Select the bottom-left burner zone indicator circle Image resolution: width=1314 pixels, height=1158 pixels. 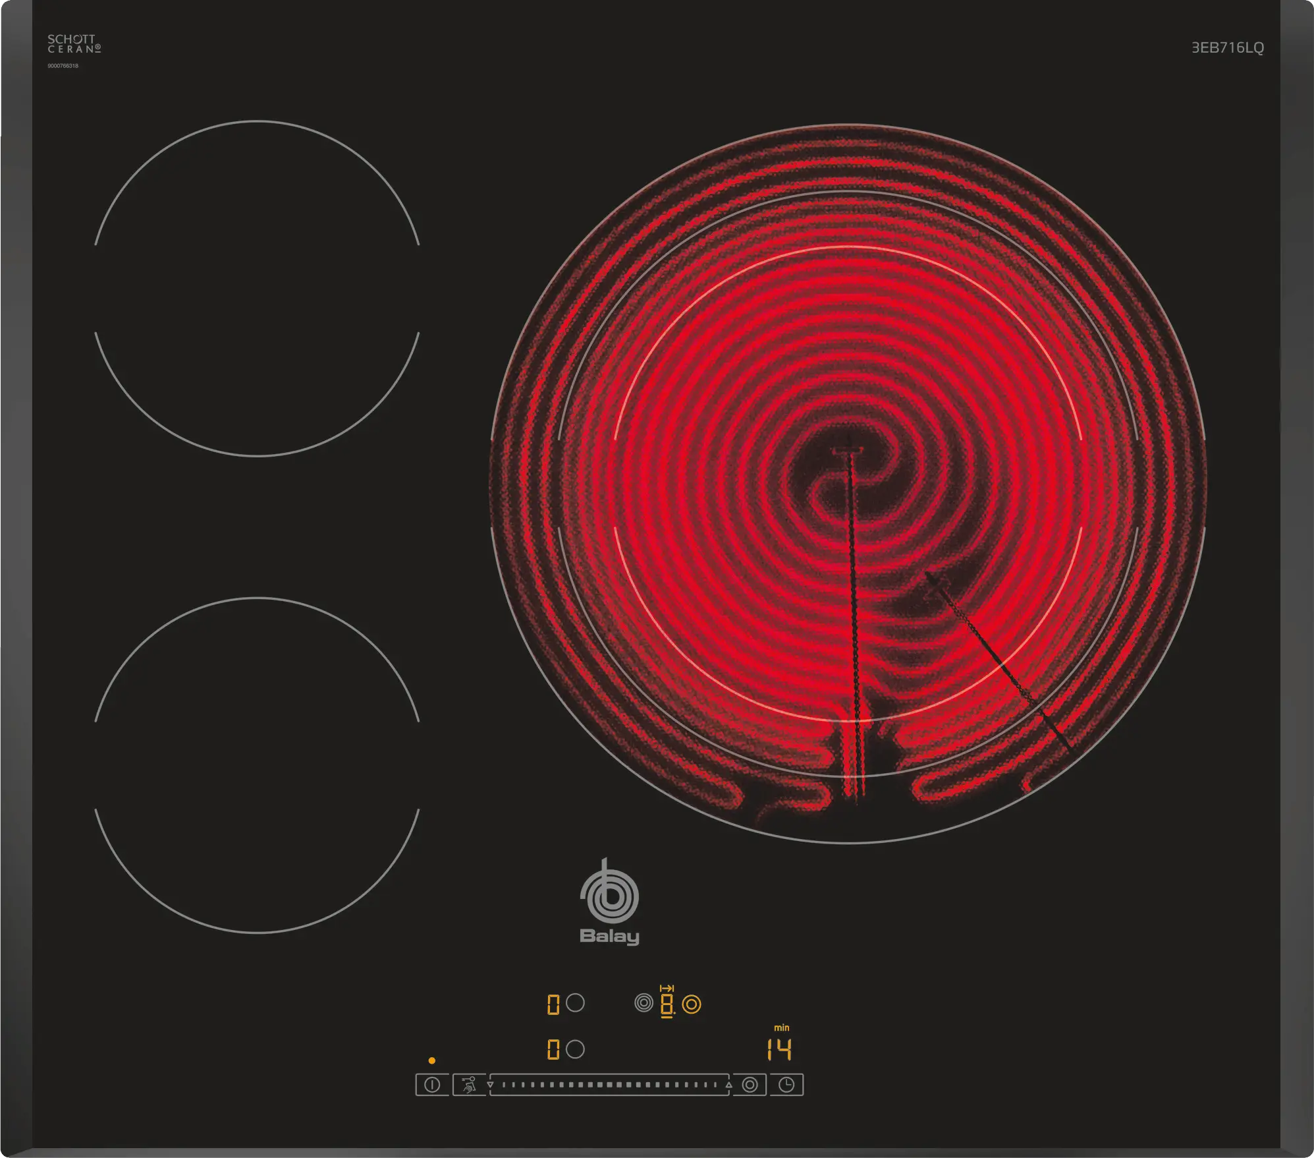point(575,1049)
